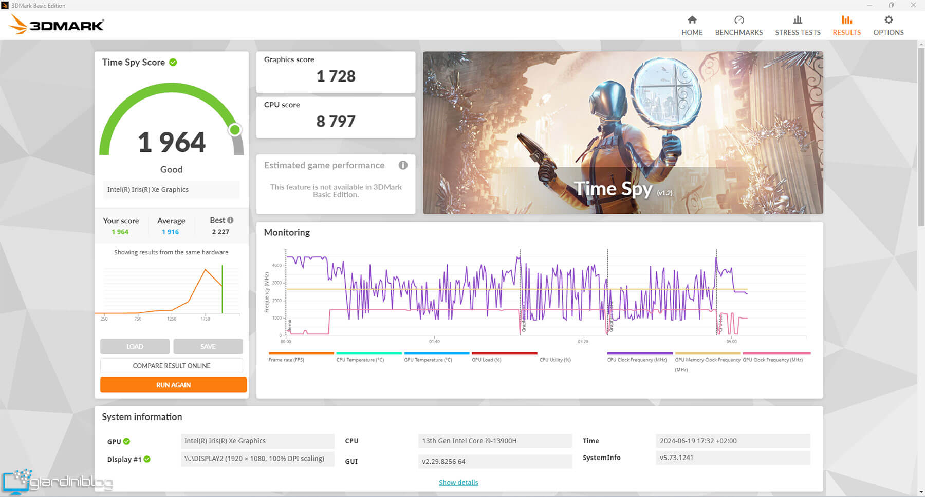Open the Stress Tests chart icon
This screenshot has height=497, width=925.
[x=798, y=20]
